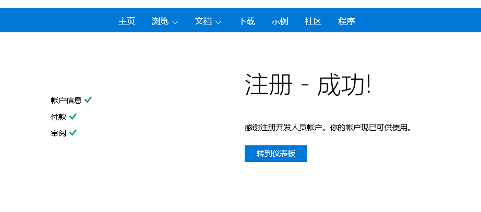The height and width of the screenshot is (212, 481).
Task: Click the 注册 - 成功! heading
Action: tap(308, 85)
